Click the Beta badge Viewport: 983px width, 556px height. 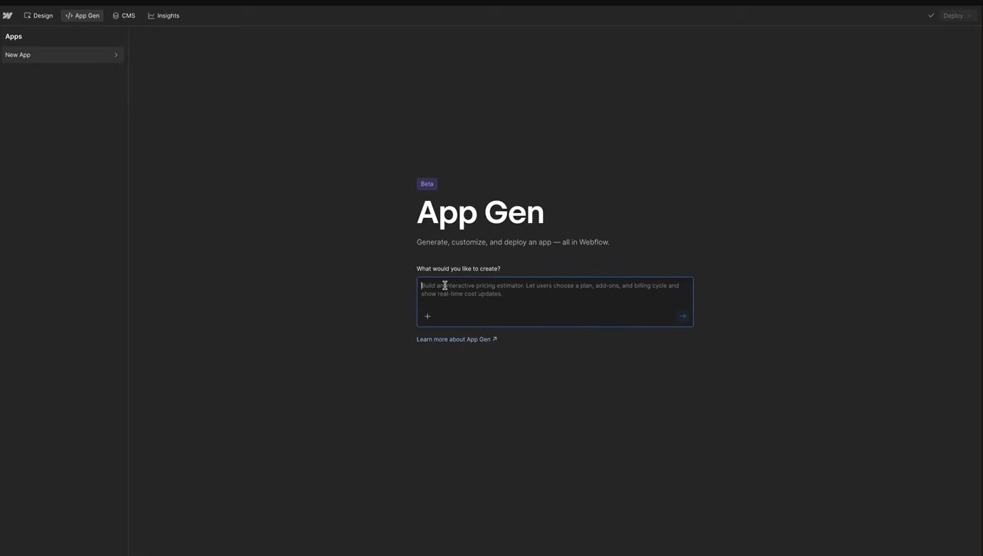click(427, 184)
